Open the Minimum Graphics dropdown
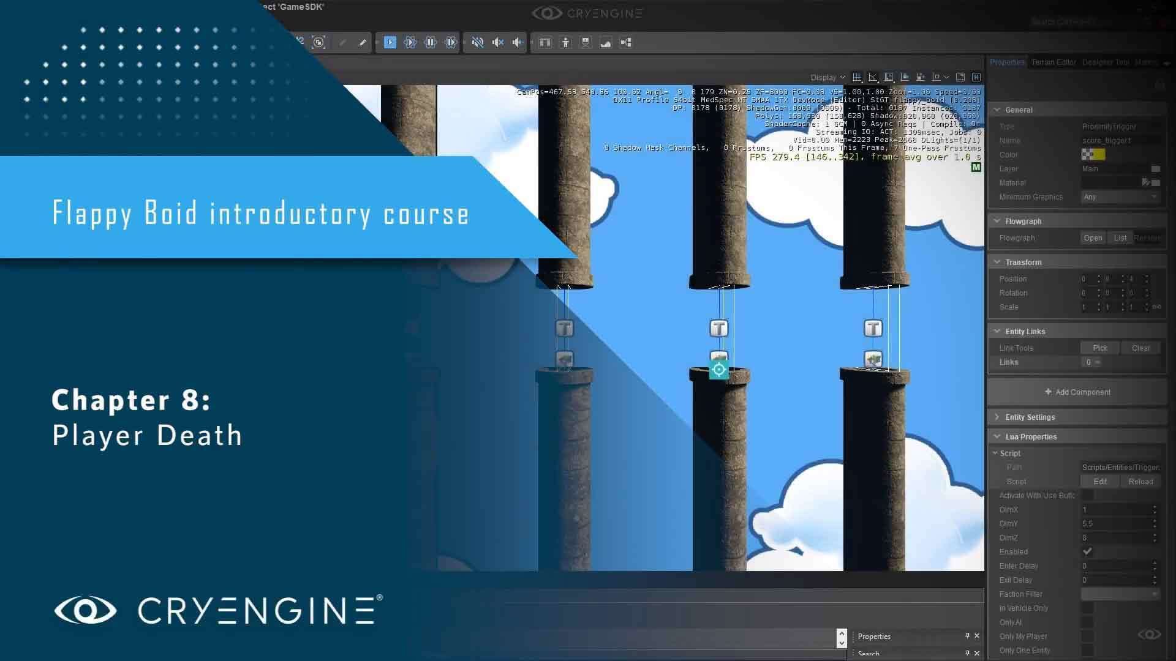The height and width of the screenshot is (661, 1176). point(1120,197)
